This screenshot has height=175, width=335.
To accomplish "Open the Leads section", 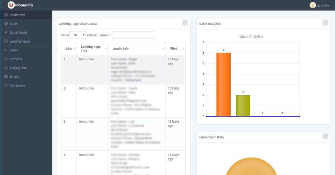I will coord(26,50).
